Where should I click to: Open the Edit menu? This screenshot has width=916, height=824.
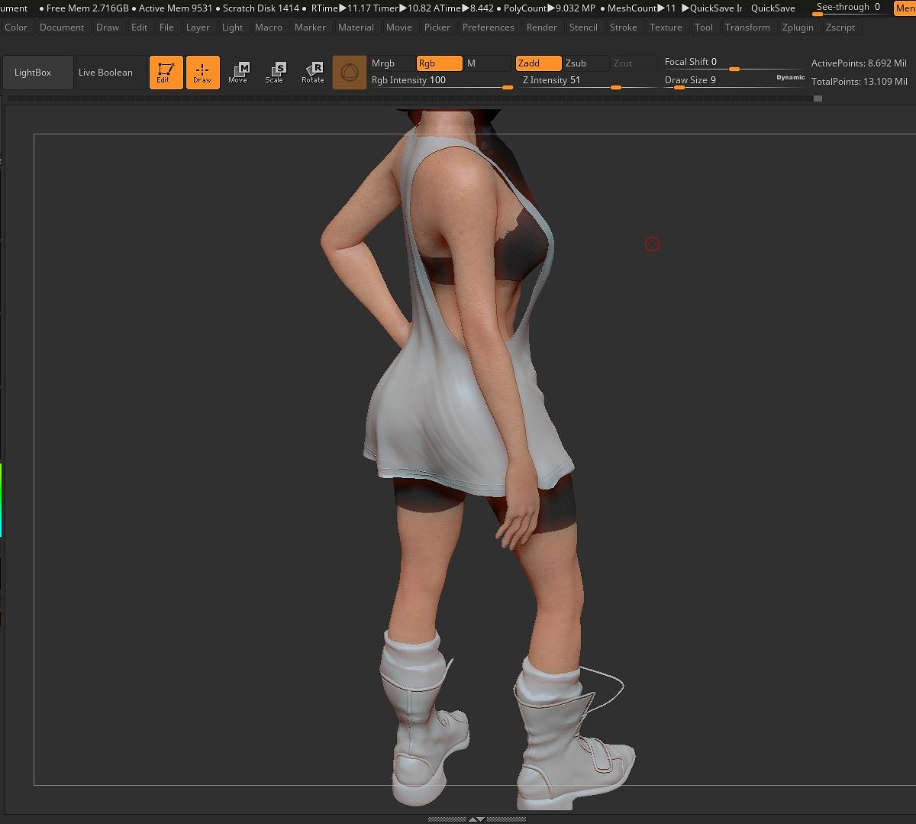click(x=140, y=27)
